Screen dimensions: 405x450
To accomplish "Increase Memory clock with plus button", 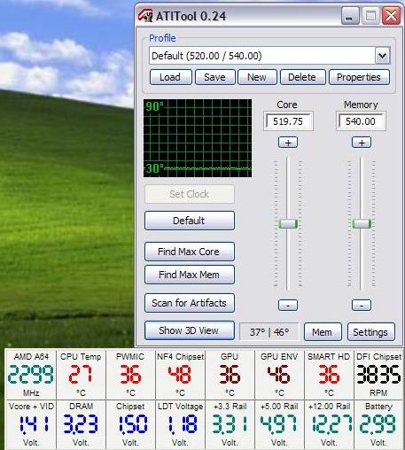I will pos(362,143).
